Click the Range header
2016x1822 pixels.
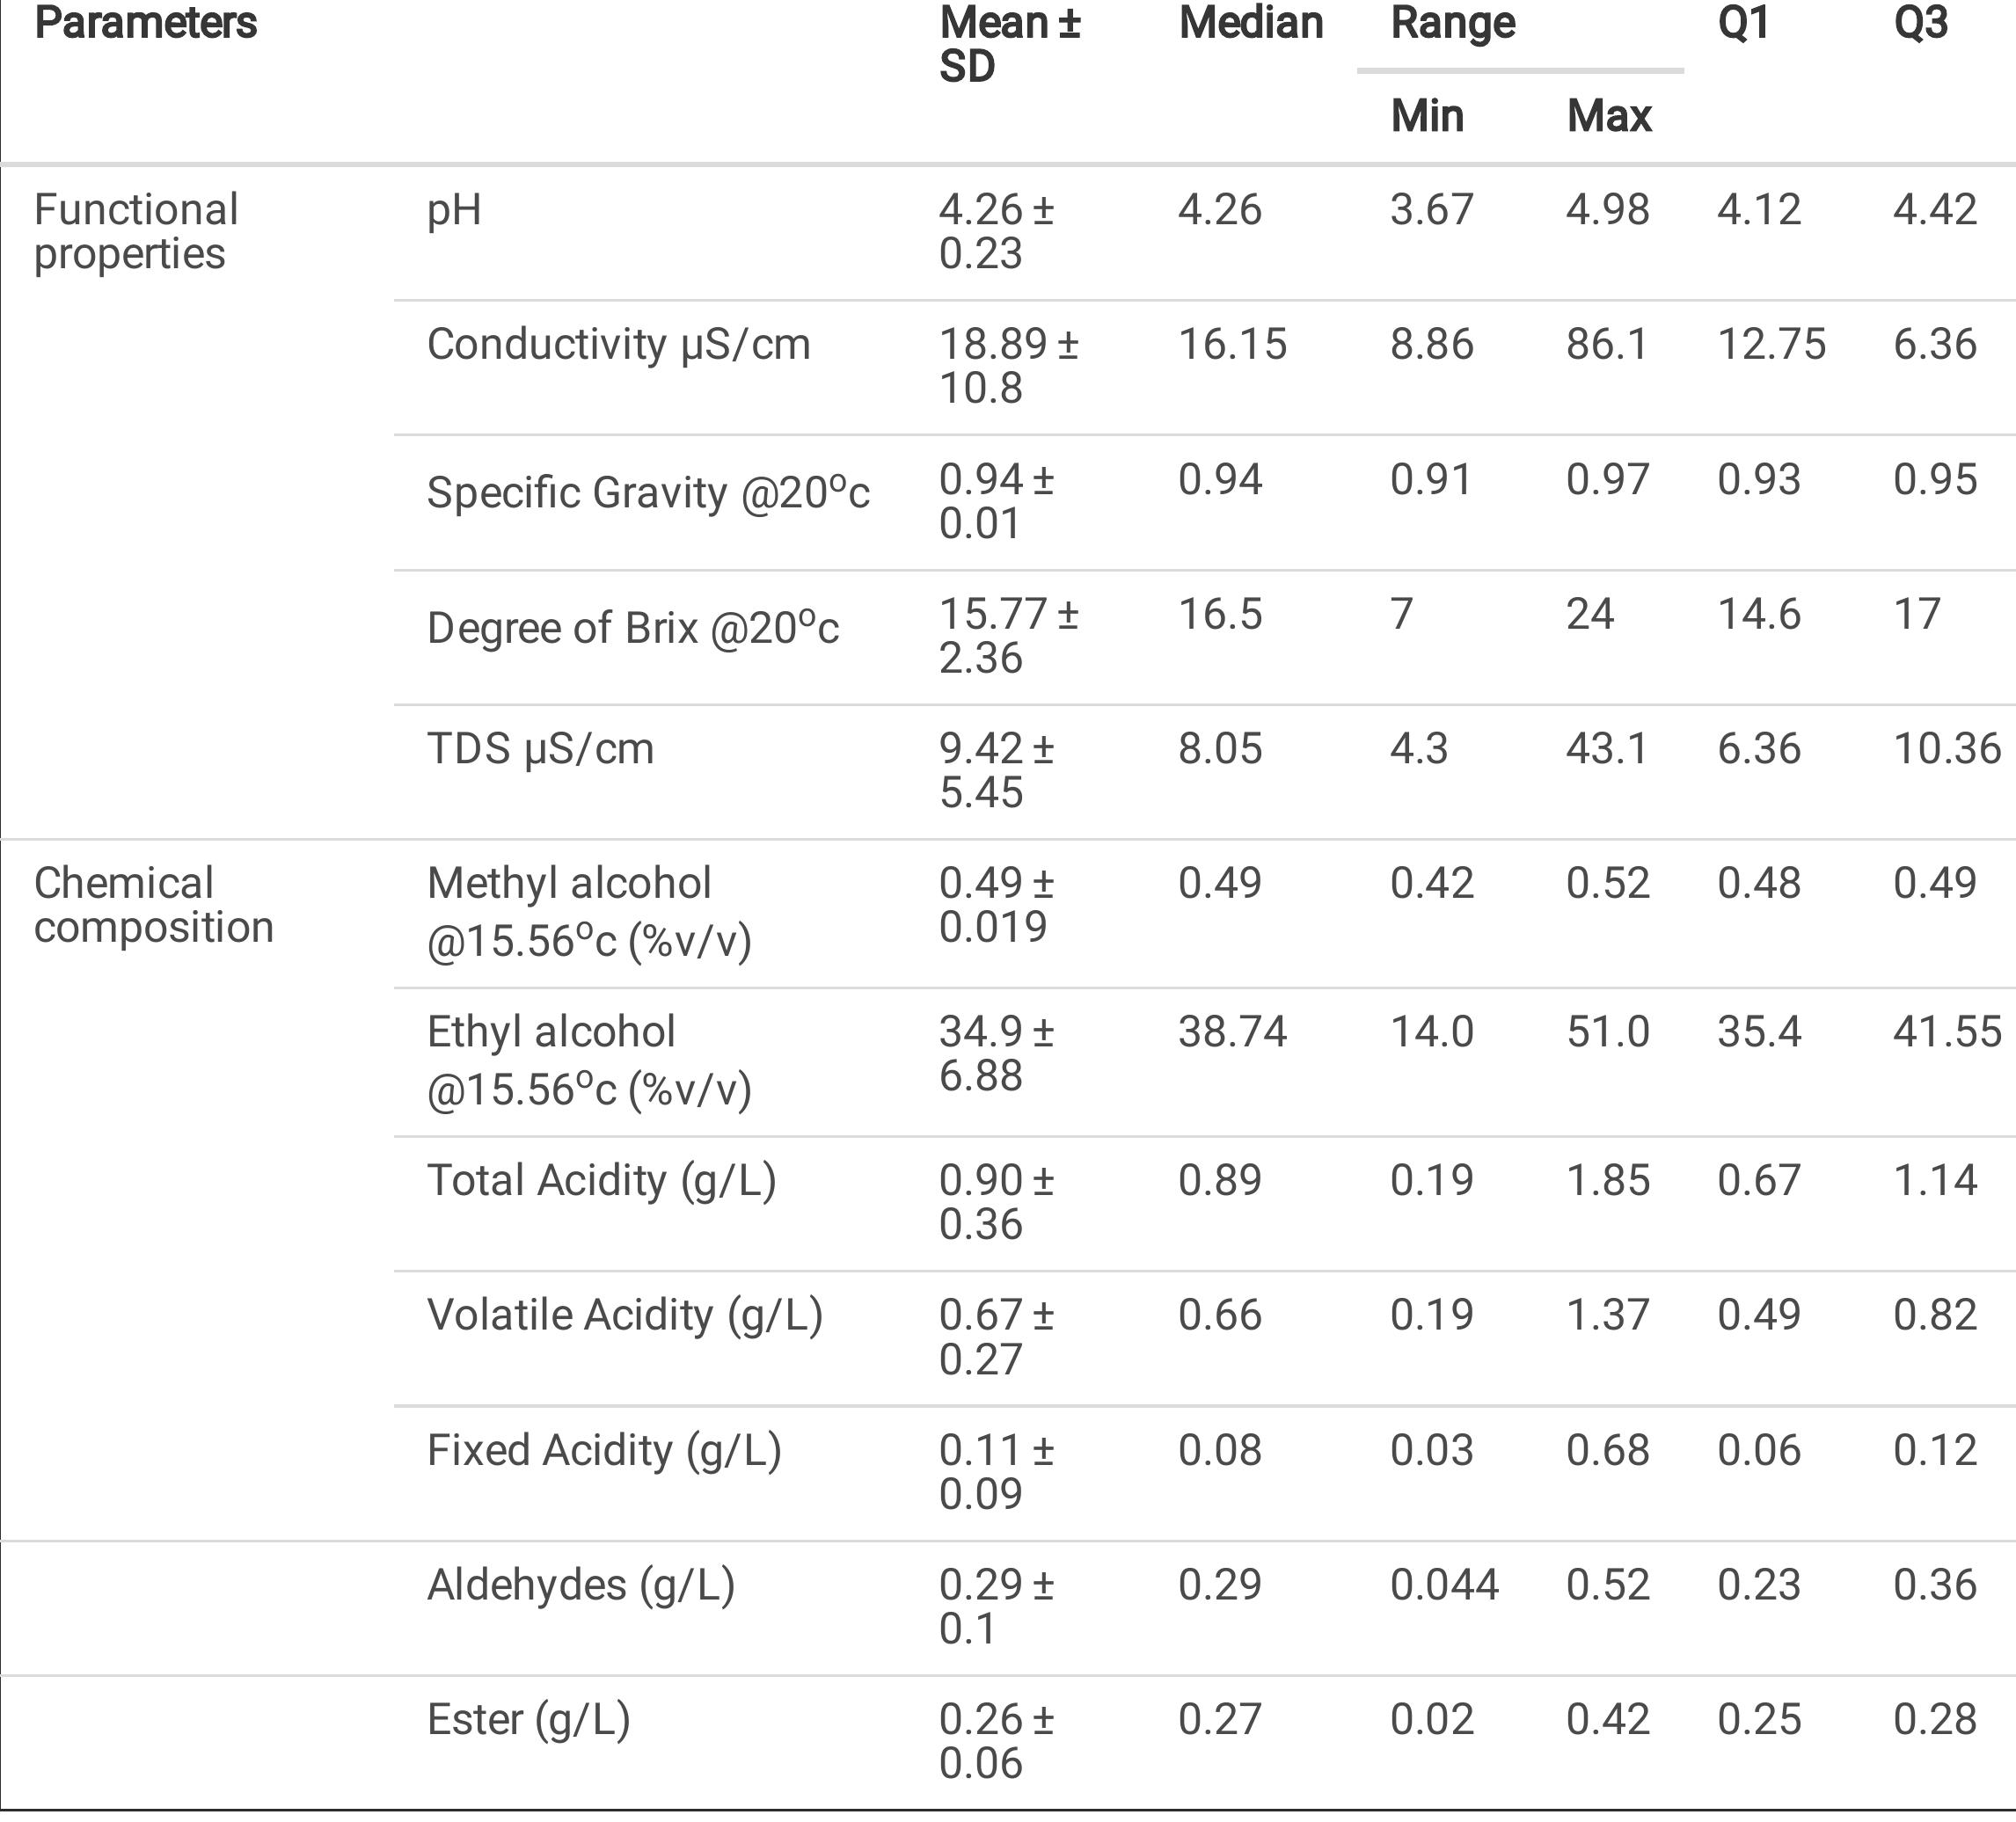pyautogui.click(x=1452, y=23)
